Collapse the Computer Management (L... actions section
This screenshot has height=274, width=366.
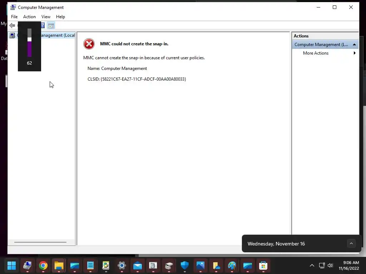[x=354, y=45]
